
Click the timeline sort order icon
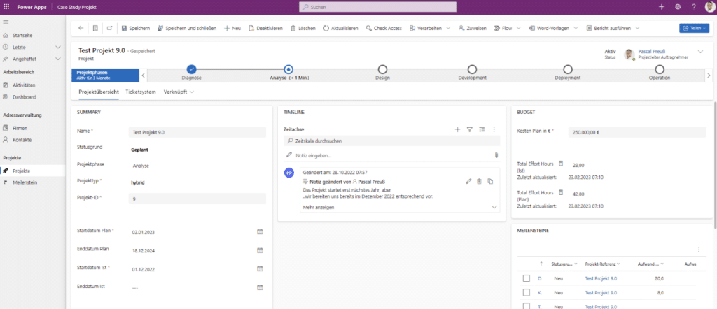click(x=482, y=129)
